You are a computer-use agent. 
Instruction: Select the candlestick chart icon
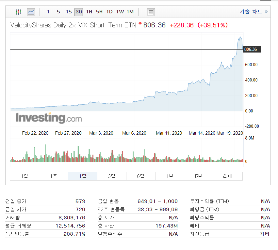[x=18, y=11]
